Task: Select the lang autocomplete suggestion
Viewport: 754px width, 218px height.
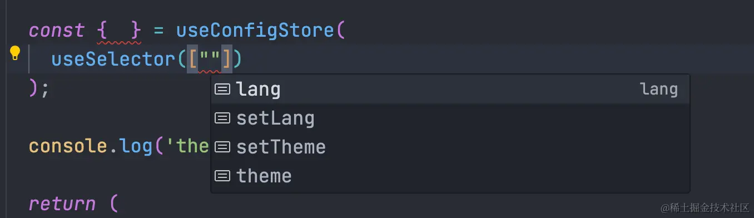Action: [450, 90]
